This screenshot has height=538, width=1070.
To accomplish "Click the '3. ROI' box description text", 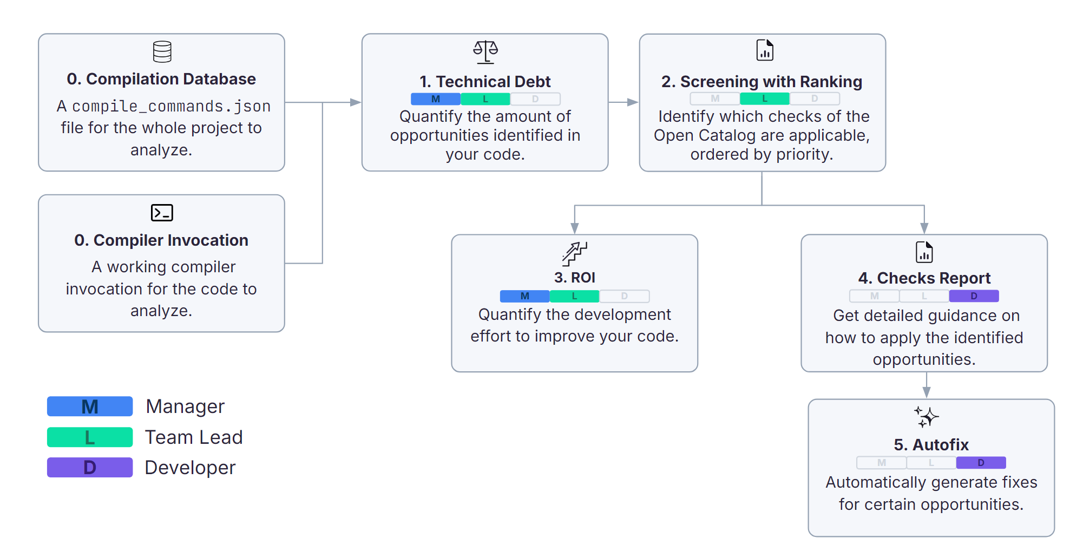I will pos(574,325).
